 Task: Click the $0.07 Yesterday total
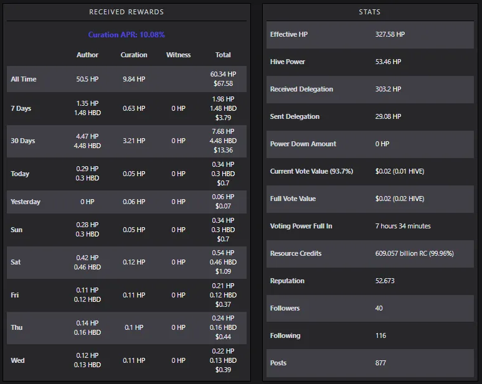pos(223,206)
